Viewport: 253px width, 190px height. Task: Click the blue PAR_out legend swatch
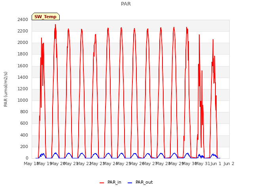(x=130, y=183)
